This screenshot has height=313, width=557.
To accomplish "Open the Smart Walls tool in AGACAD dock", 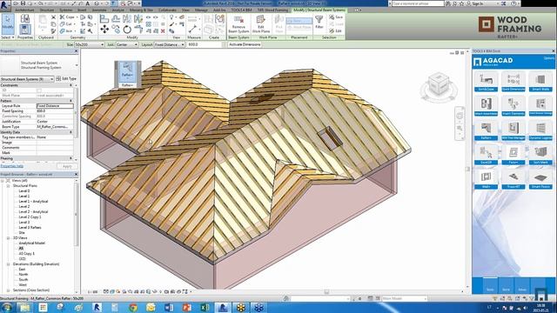I will tap(540, 81).
